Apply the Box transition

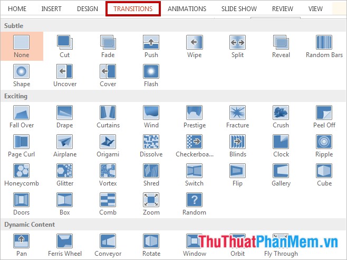coord(65,204)
